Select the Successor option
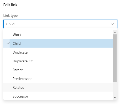The width and height of the screenshot is (121, 104). pyautogui.click(x=58, y=96)
